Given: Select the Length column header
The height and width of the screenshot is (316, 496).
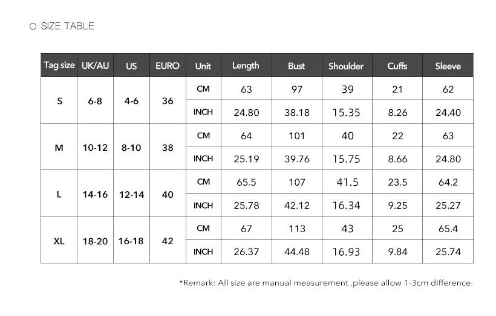Looking at the screenshot, I should (246, 66).
